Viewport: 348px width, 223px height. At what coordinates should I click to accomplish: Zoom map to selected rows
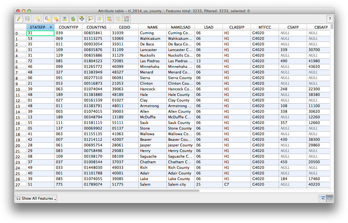pos(90,19)
